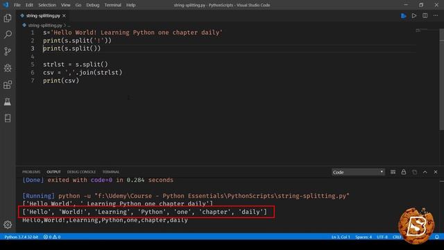Viewport: 444px width, 250px height.
Task: Change line ending via CRLF
Action: (x=397, y=237)
